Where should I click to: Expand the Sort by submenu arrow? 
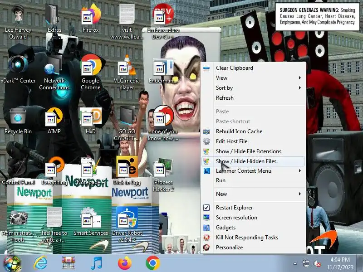[x=299, y=87]
